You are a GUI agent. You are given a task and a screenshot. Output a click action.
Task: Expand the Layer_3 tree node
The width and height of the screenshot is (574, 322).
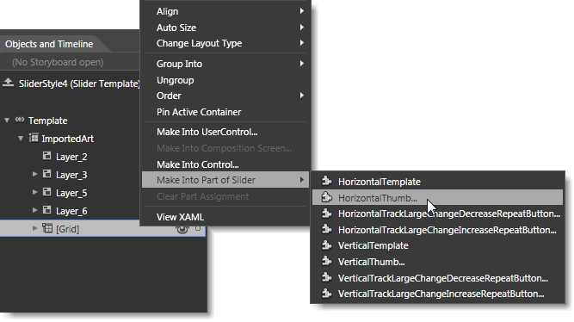[34, 174]
